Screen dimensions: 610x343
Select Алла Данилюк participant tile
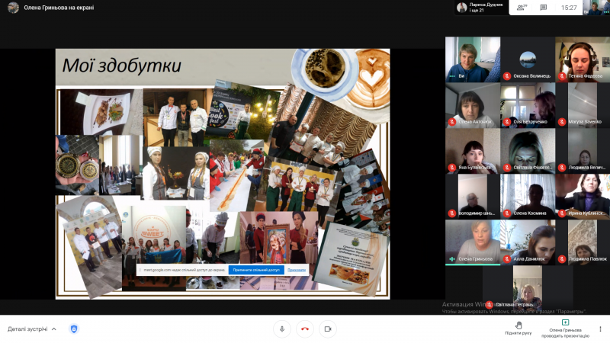point(528,242)
